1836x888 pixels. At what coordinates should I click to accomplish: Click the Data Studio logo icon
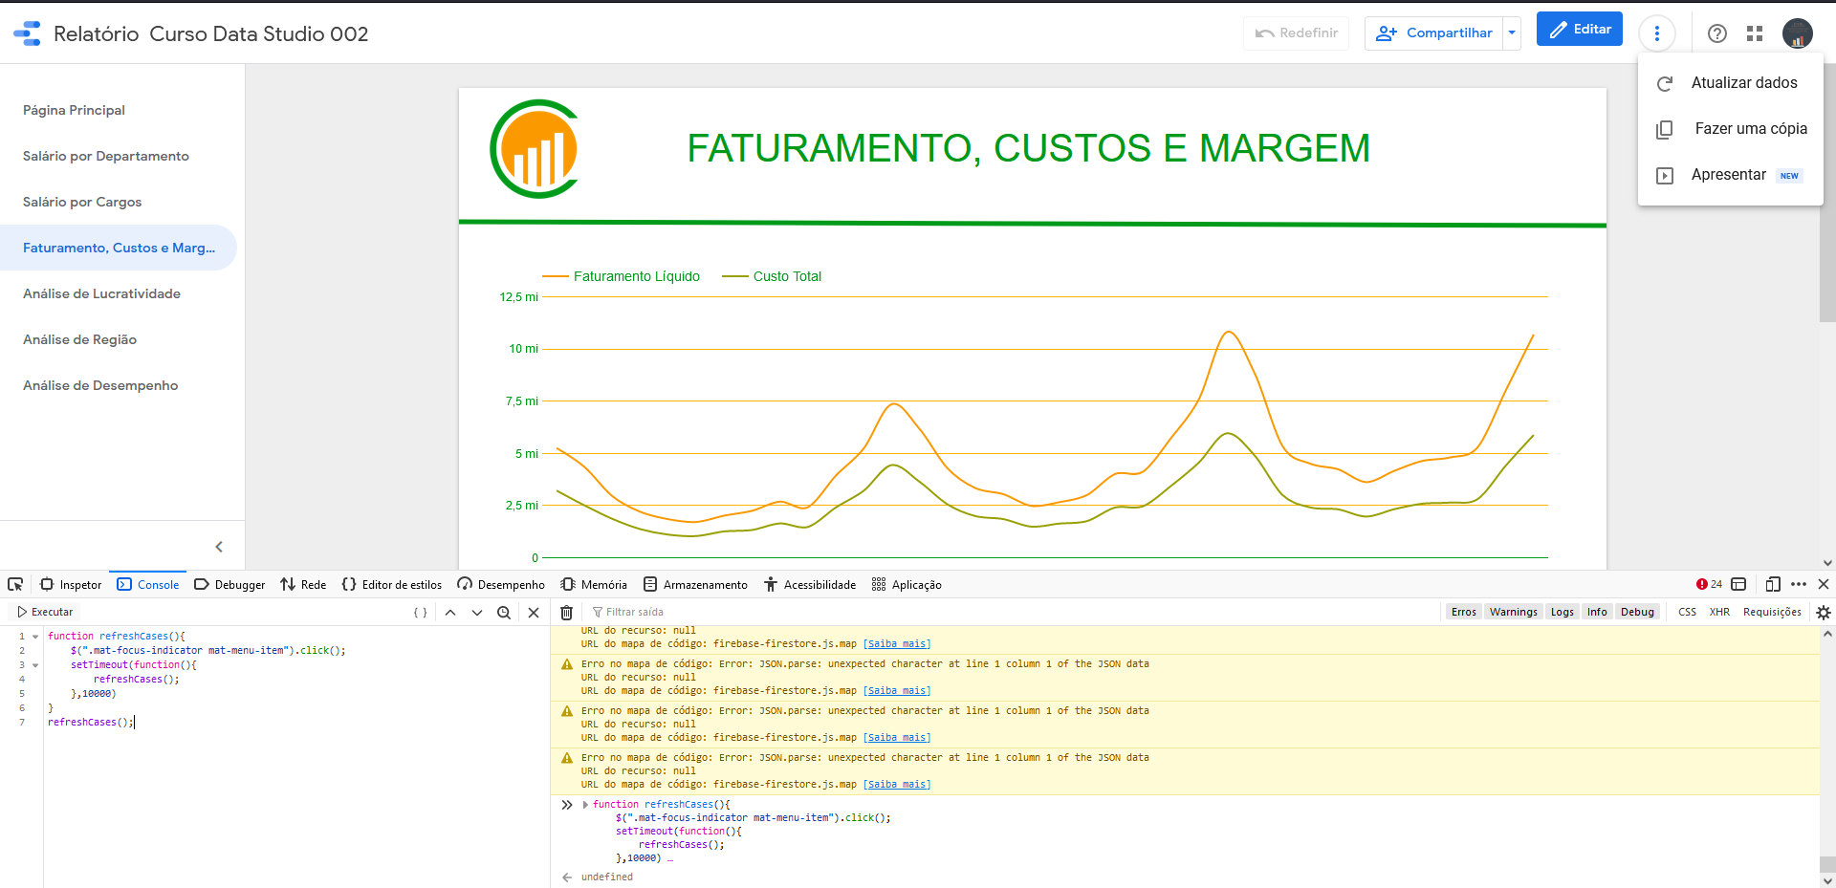tap(27, 33)
